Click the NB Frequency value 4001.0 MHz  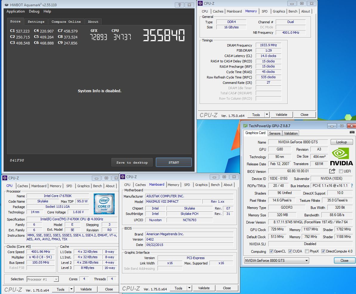291,33
